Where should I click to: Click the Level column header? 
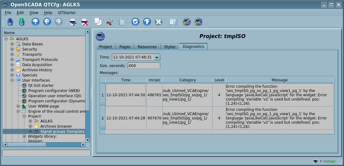pos(219,80)
